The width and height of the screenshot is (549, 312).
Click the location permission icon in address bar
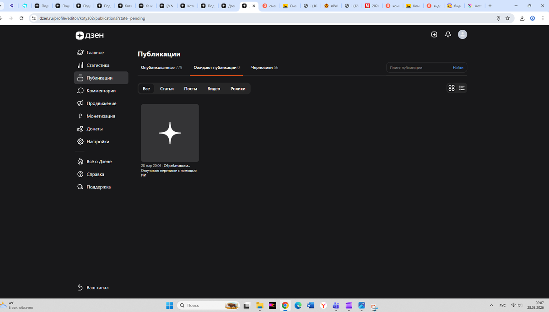498,18
